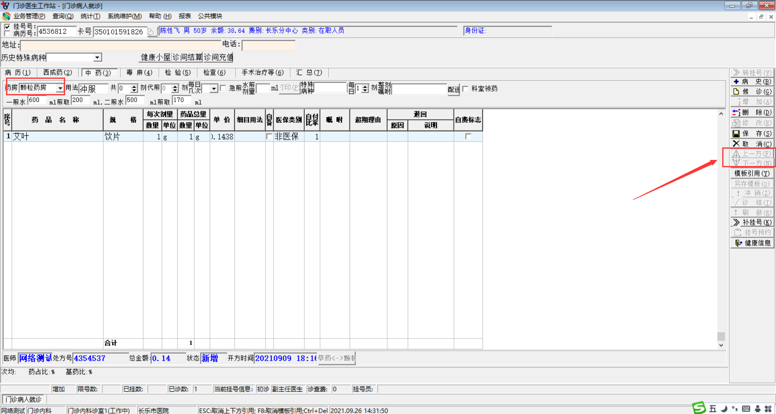Go to previous prescription 上一方(F)

point(752,154)
